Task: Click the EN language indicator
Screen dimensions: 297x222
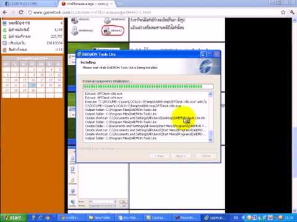Action: (236, 218)
